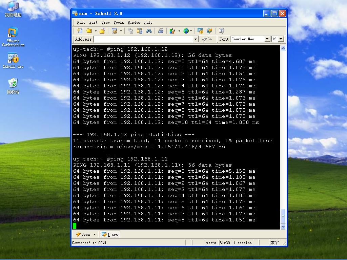The height and width of the screenshot is (260, 347).
Task: Open the dropdown arrow next to Open button
Action: [95, 234]
